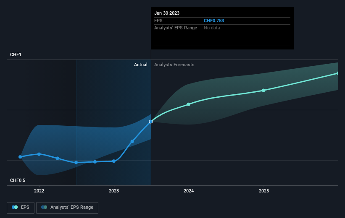Click the CHF0.5 y-axis label
The height and width of the screenshot is (218, 345).
click(18, 180)
